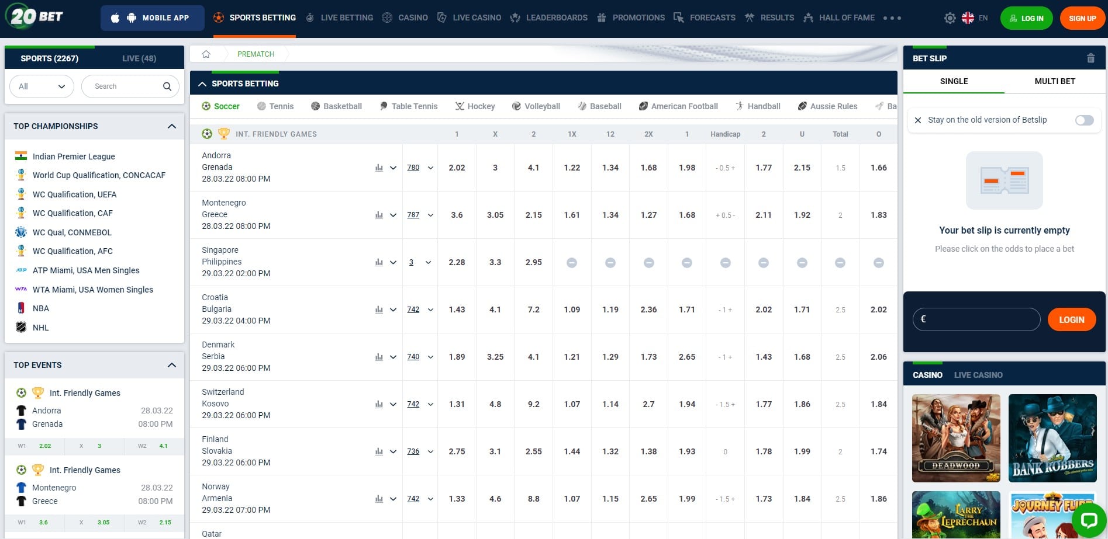Click search magnifier icon

[167, 86]
